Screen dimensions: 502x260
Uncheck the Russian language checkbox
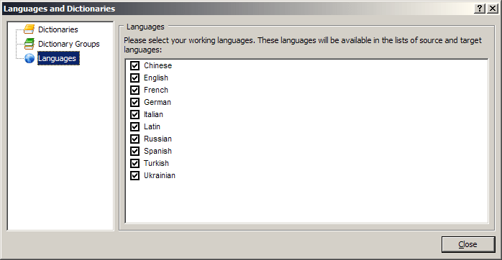[x=134, y=139]
